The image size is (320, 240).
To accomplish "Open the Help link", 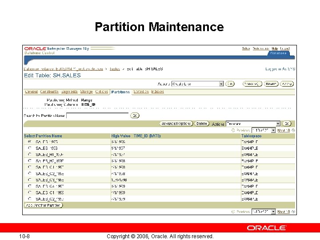I will [x=275, y=48].
